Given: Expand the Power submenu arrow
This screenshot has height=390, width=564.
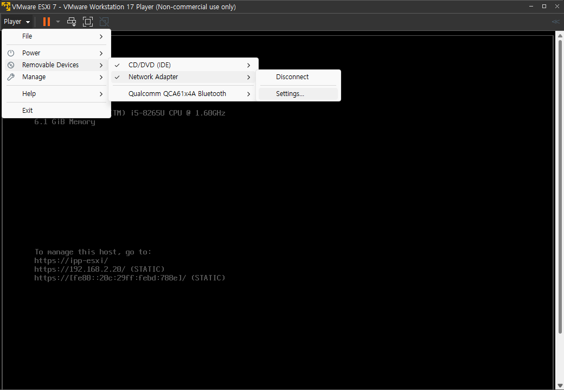Looking at the screenshot, I should tap(101, 53).
